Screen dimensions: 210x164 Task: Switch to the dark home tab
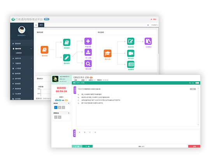(x=41, y=25)
